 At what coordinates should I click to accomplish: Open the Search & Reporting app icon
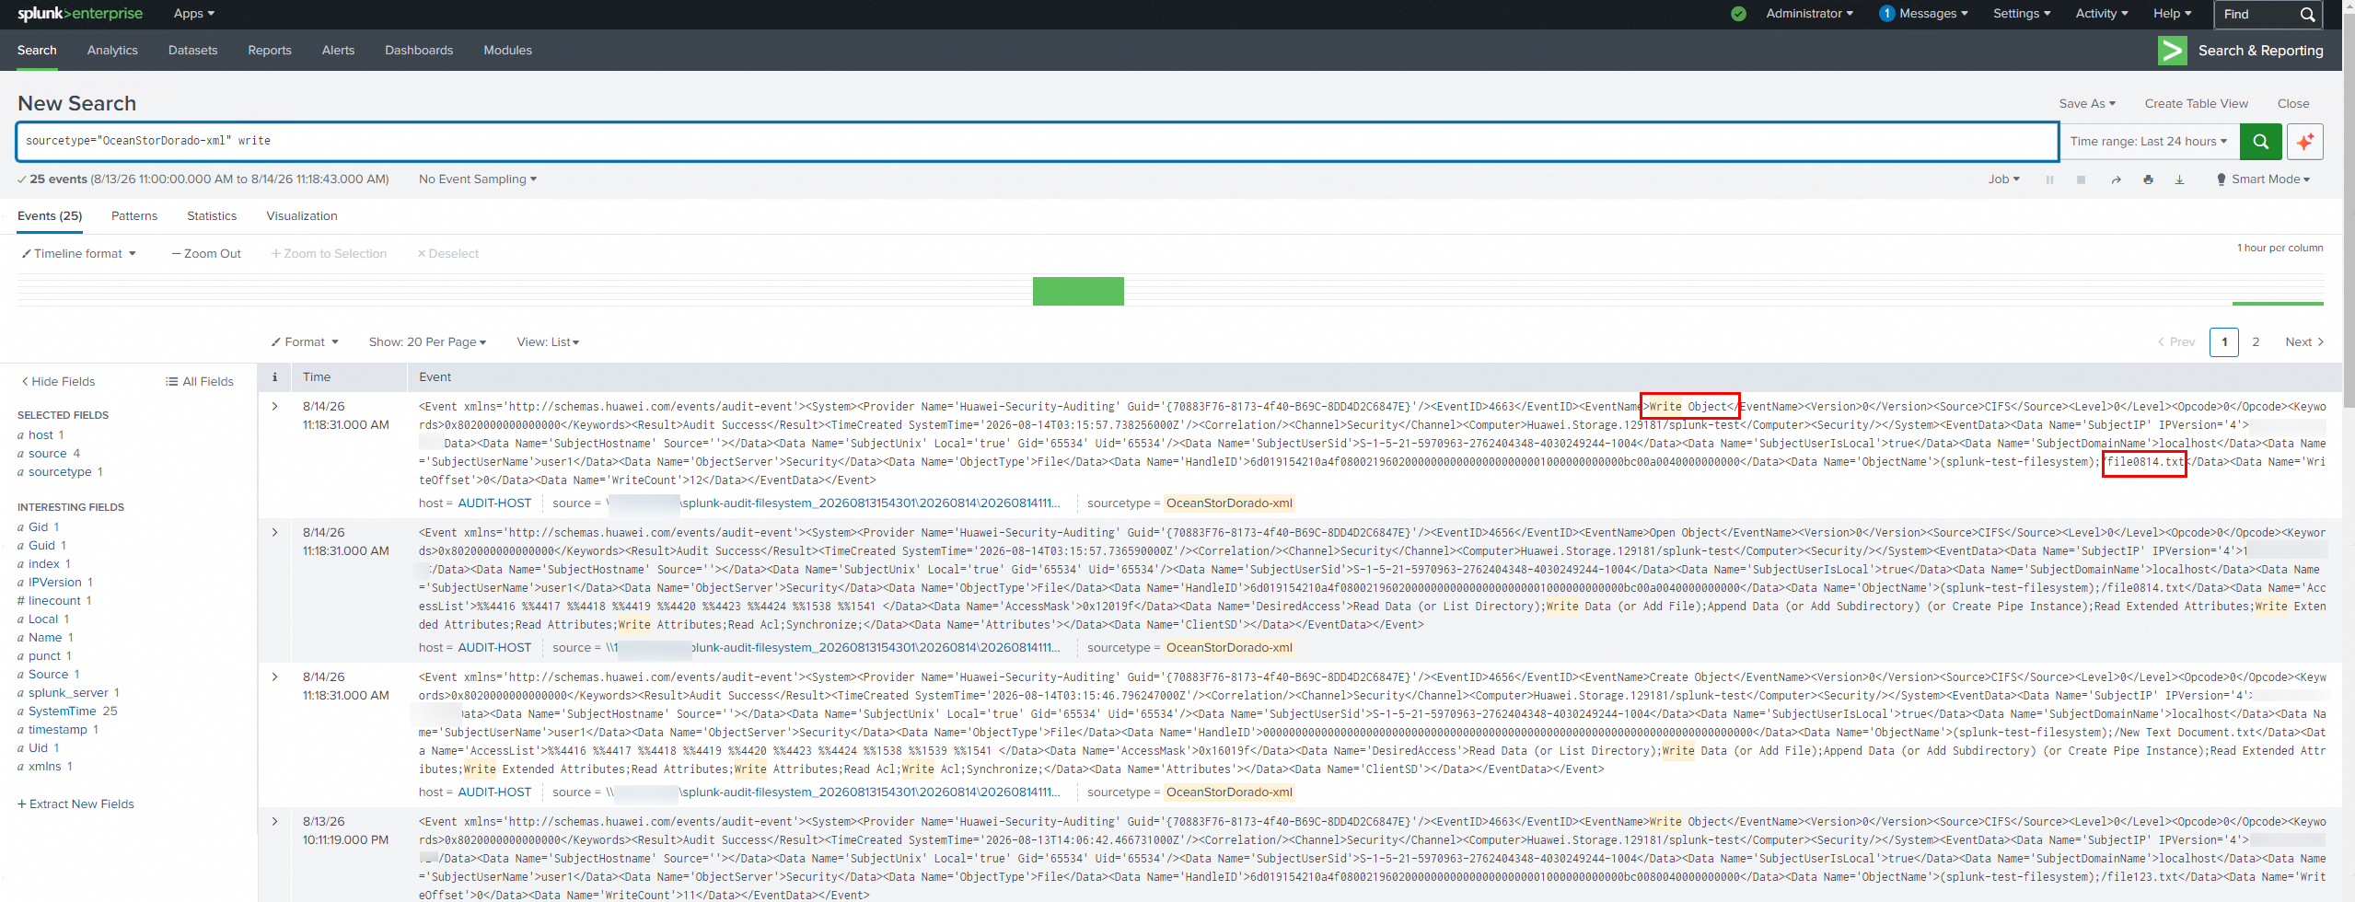coord(2173,51)
